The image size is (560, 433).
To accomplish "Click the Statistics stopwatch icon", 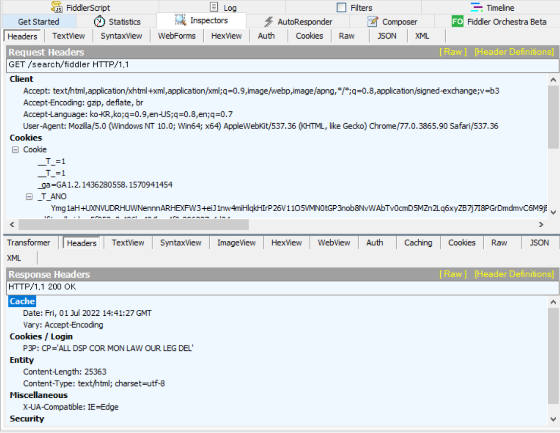I will click(99, 22).
